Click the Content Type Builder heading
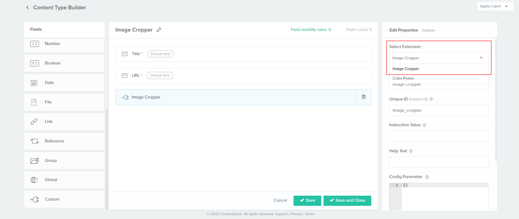519x219 pixels. [x=60, y=8]
